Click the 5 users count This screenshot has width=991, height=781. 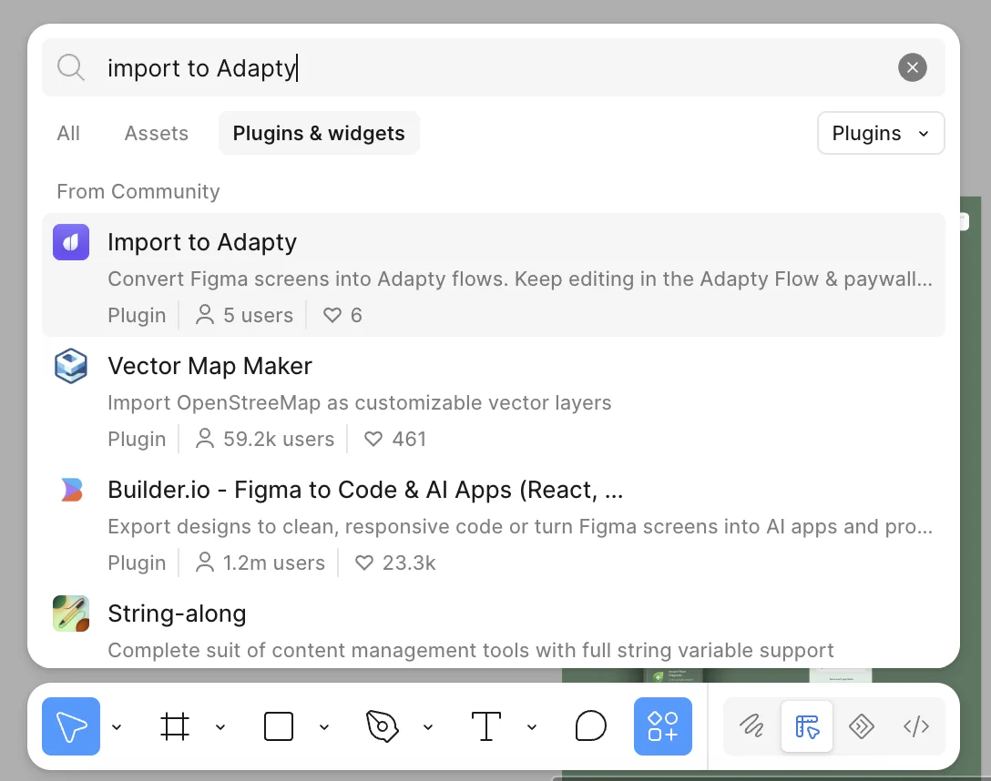pyautogui.click(x=244, y=315)
